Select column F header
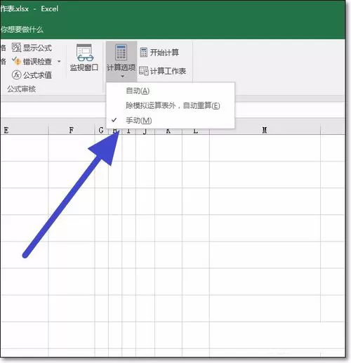This screenshot has width=351, height=363. (72, 130)
